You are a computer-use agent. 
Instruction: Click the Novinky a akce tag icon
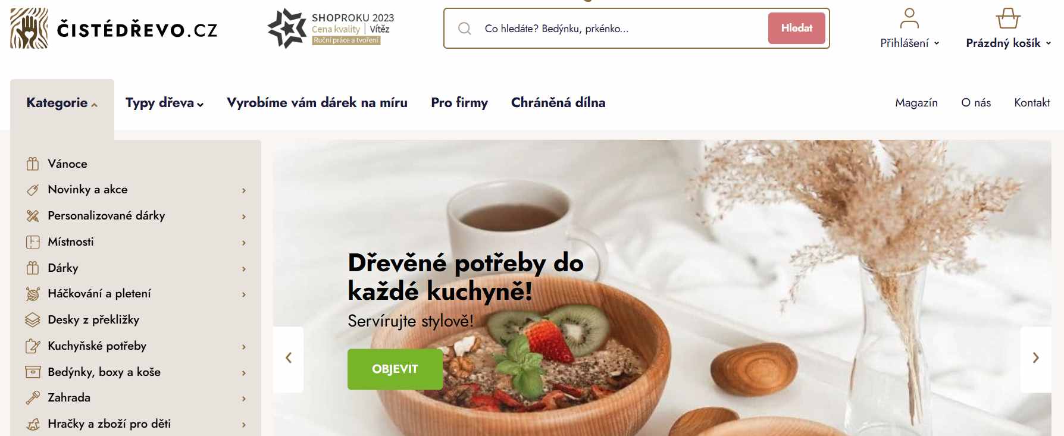point(33,190)
